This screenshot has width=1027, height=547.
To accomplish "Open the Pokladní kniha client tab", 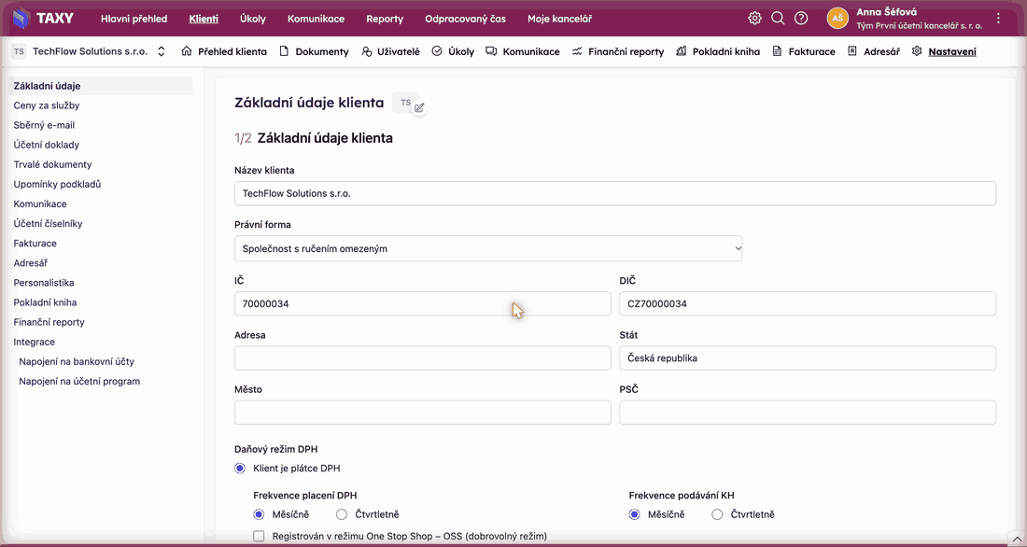I will click(x=718, y=51).
